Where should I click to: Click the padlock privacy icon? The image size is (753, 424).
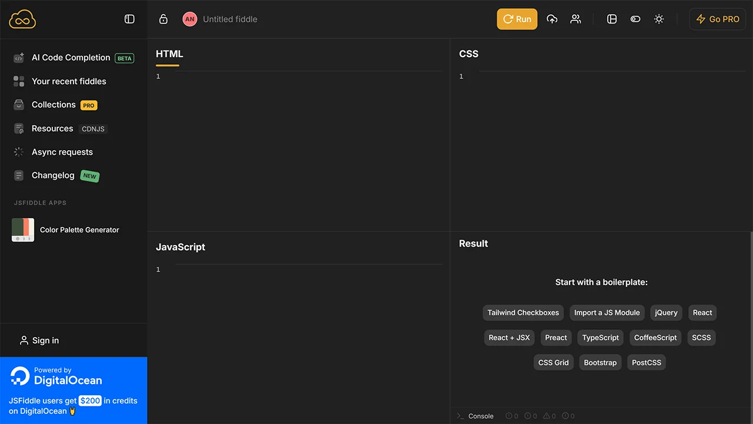(x=164, y=19)
